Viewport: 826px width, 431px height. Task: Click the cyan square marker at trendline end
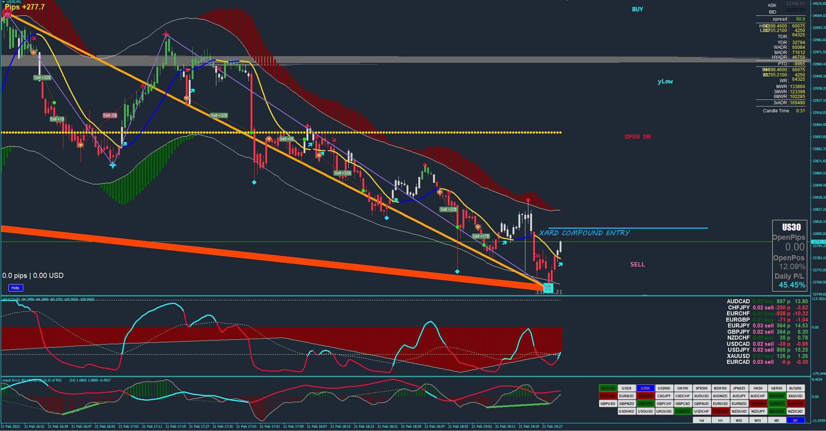tap(548, 288)
